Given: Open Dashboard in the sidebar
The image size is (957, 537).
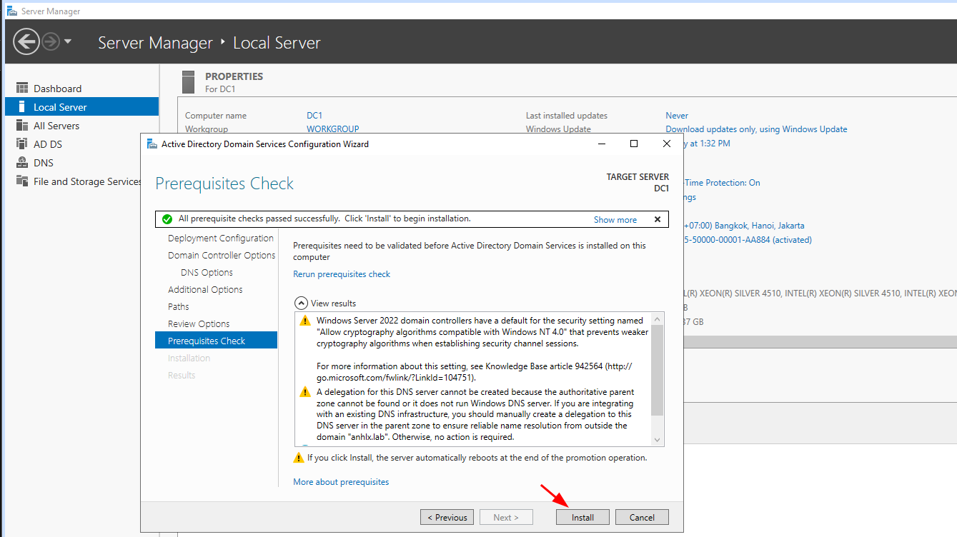Looking at the screenshot, I should coord(57,89).
